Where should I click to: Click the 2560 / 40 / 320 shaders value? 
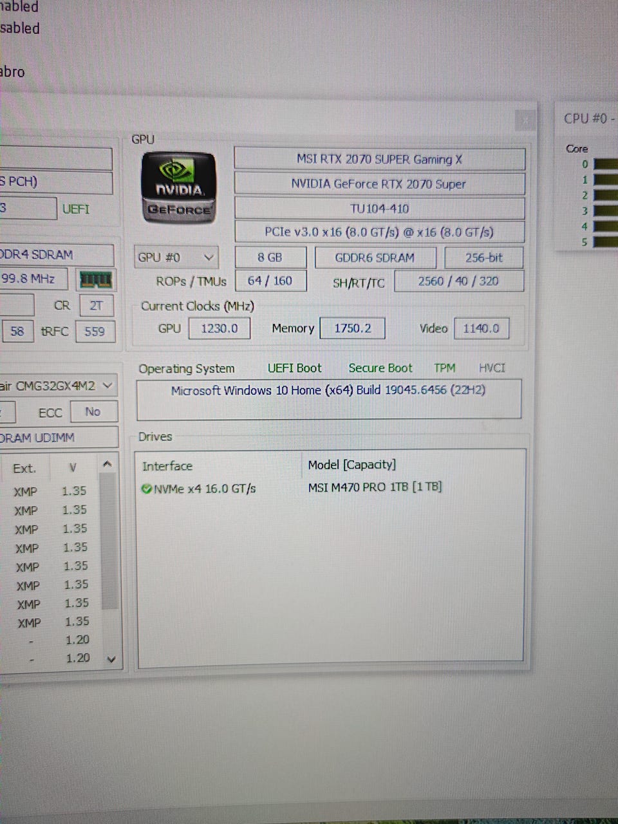[x=459, y=281]
